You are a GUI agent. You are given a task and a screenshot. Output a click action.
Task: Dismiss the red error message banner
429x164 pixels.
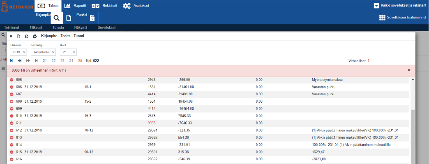coord(409,70)
